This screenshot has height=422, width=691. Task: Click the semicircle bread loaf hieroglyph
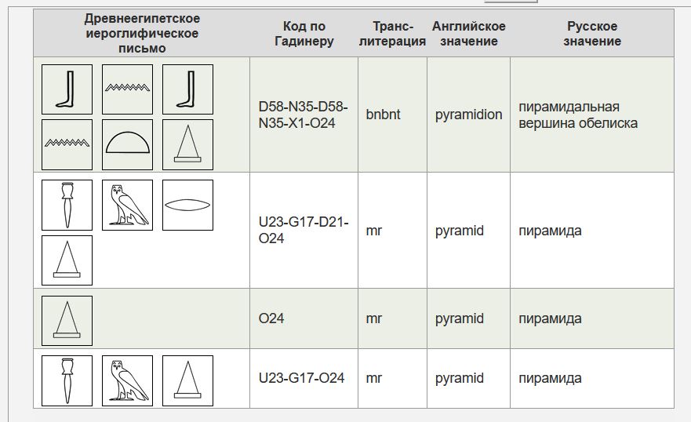127,144
